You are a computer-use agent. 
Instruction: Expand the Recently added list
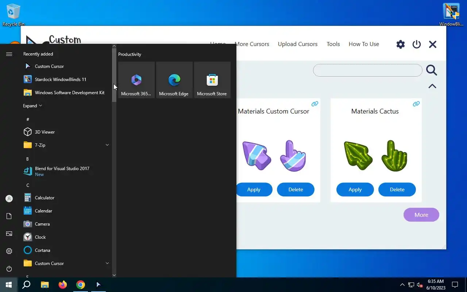(x=32, y=106)
